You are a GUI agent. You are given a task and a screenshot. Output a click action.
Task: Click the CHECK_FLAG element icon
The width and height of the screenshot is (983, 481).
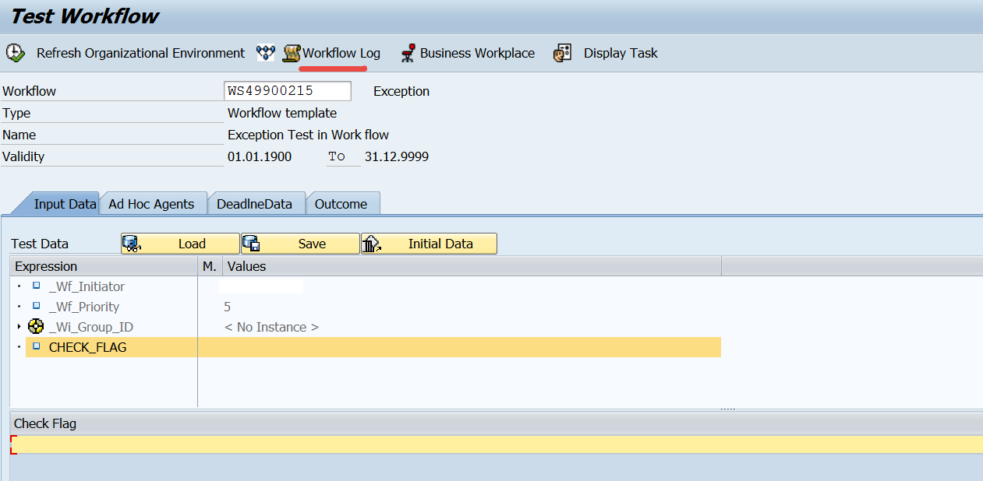point(36,346)
